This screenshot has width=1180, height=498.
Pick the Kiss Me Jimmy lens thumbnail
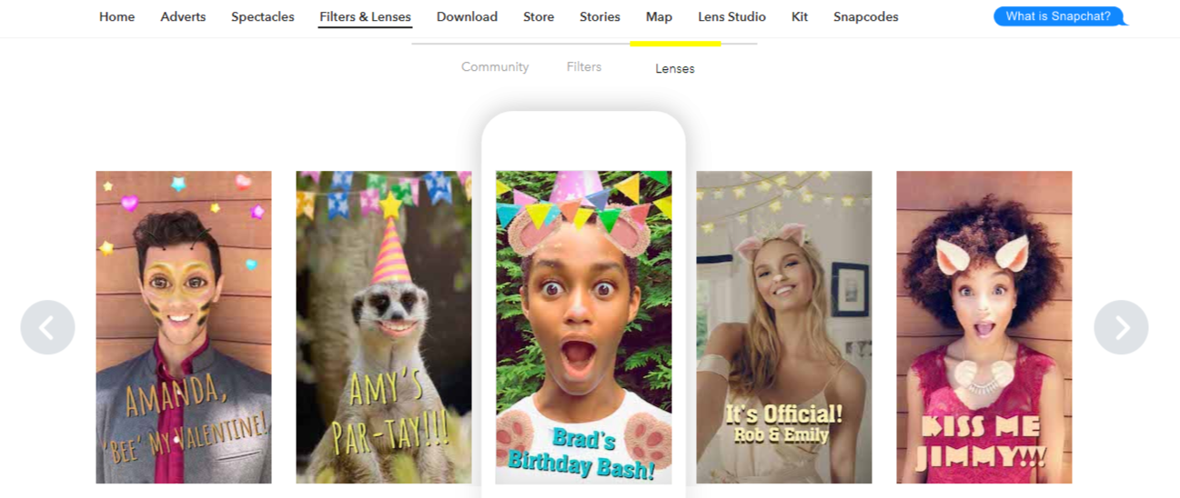983,327
